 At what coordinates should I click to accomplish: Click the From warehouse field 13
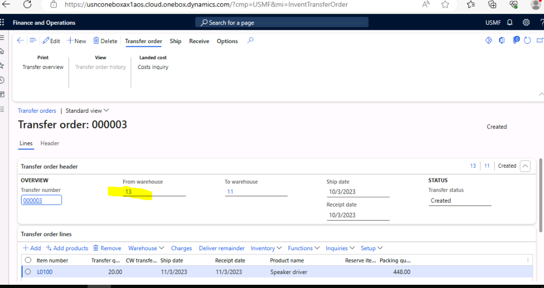pos(154,191)
